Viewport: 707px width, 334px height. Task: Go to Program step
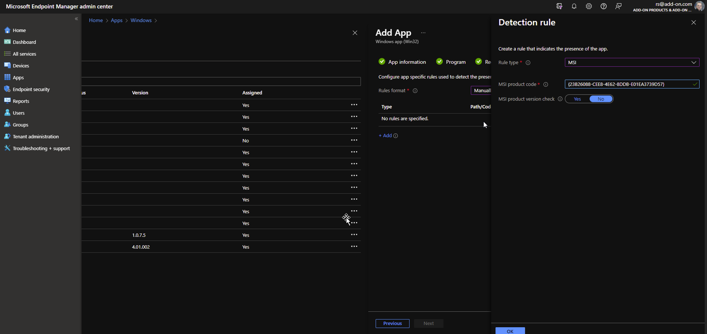pos(451,62)
